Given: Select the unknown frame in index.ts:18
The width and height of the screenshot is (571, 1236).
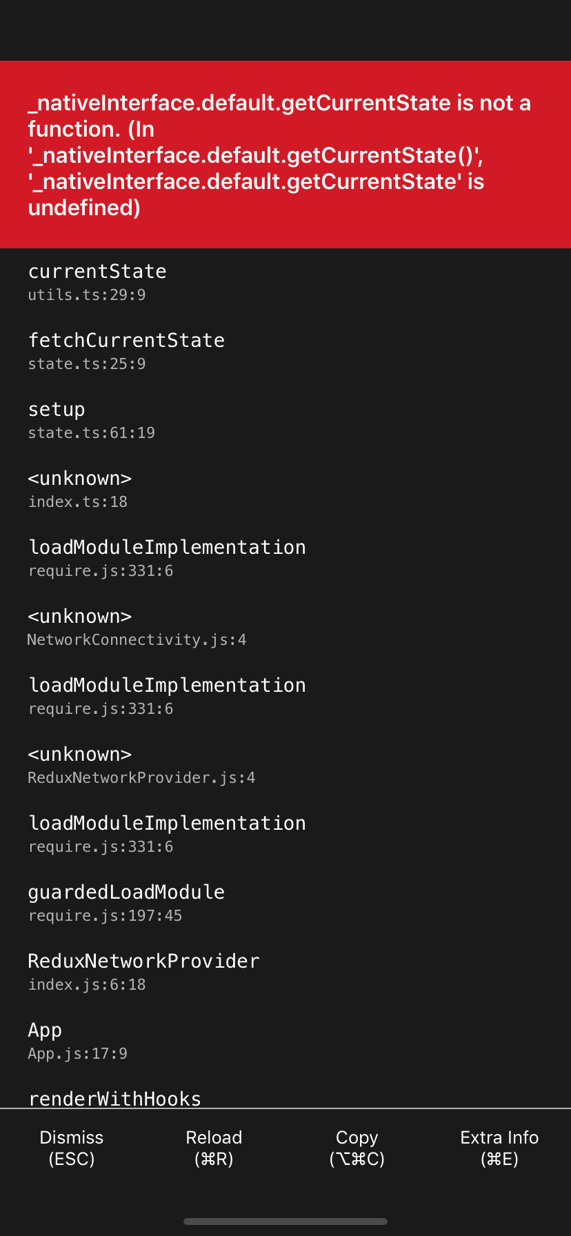Looking at the screenshot, I should (x=79, y=479).
